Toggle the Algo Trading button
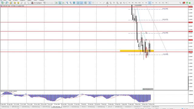This screenshot has height=109, width=194. click(37, 3)
